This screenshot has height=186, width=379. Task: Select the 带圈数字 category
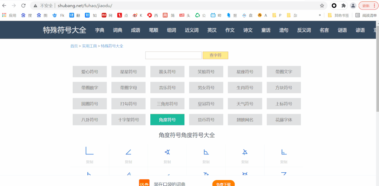pos(90,88)
